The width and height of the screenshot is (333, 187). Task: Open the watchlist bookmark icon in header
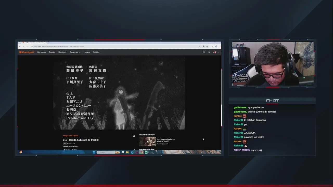tap(209, 52)
